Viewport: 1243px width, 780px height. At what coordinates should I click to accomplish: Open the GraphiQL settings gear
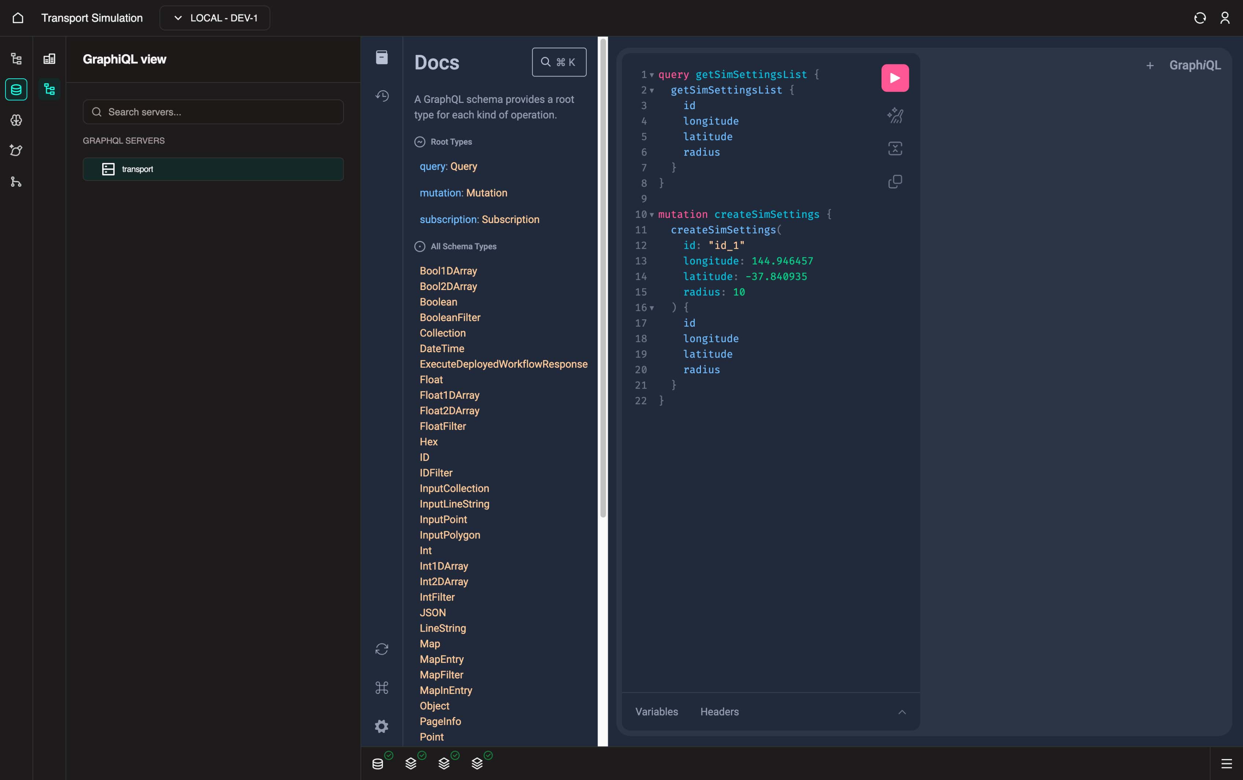(382, 726)
